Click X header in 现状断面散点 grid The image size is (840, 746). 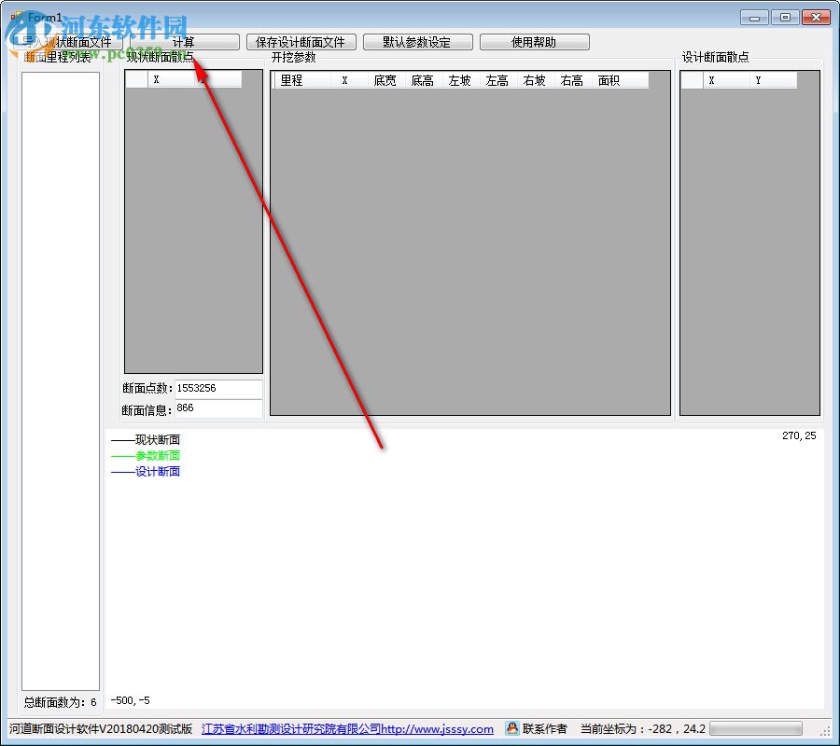click(x=171, y=80)
